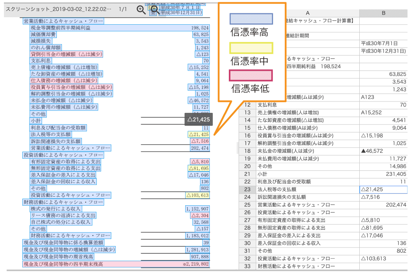
Task: Select row 23 header in the spreadsheet
Action: [247, 189]
